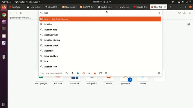The image size is (193, 108).
Task: Open Terminal from the dock
Action: click(4, 29)
